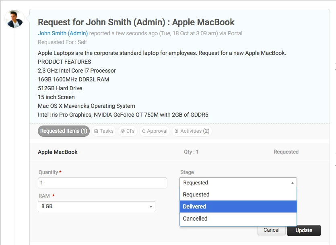Viewport: 336px width, 245px height.
Task: Pick Cancelled from the Stage options
Action: click(x=238, y=219)
